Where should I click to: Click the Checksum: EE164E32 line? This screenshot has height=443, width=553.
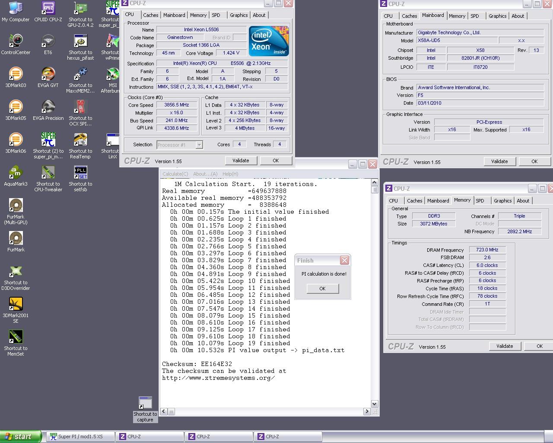[197, 364]
